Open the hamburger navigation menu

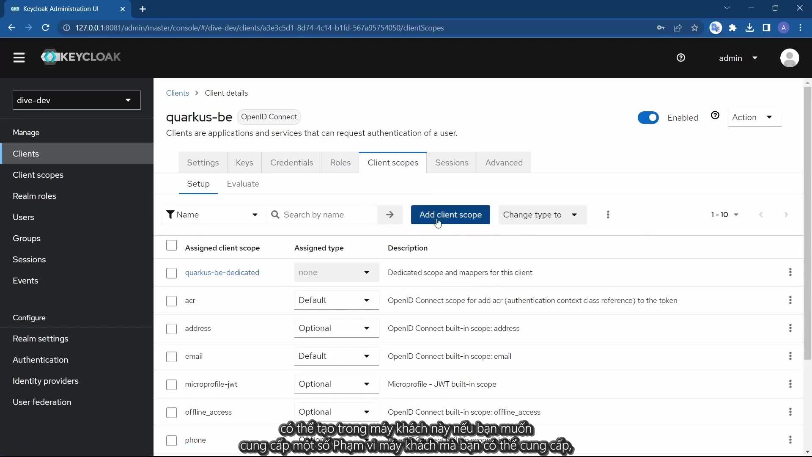[x=19, y=58]
